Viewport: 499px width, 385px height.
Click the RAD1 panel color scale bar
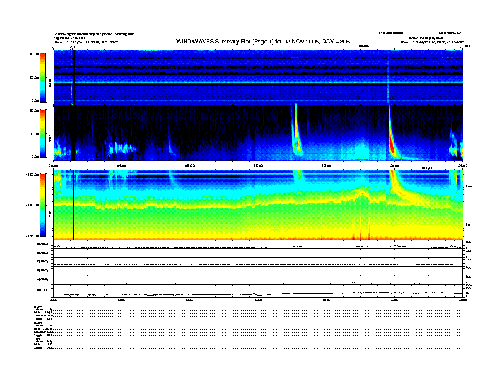coord(43,133)
